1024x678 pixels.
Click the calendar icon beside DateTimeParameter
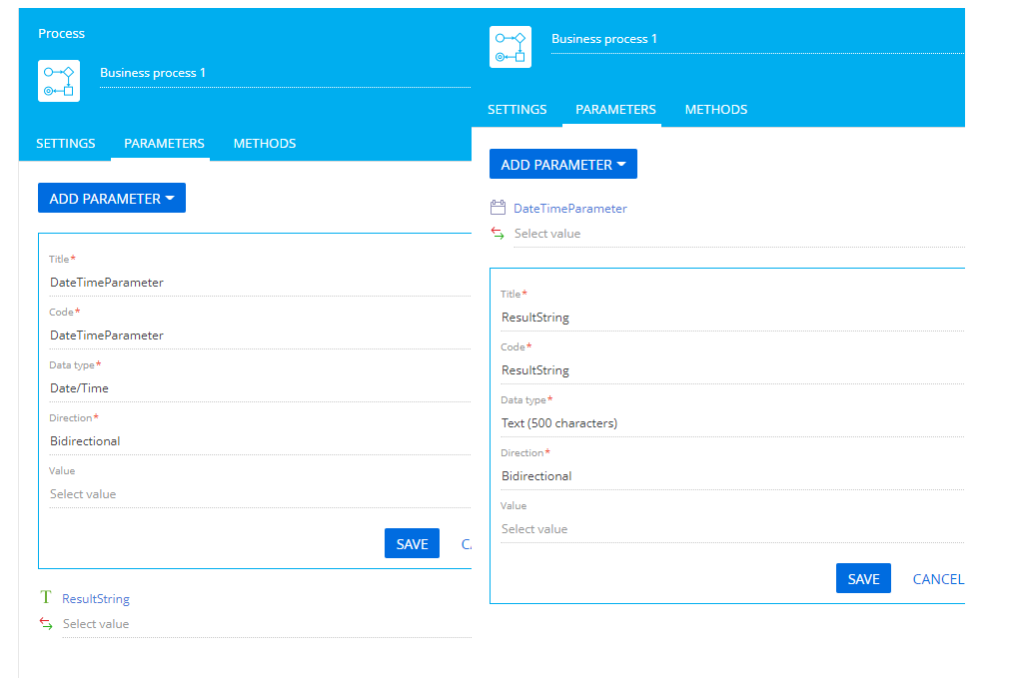tap(498, 208)
